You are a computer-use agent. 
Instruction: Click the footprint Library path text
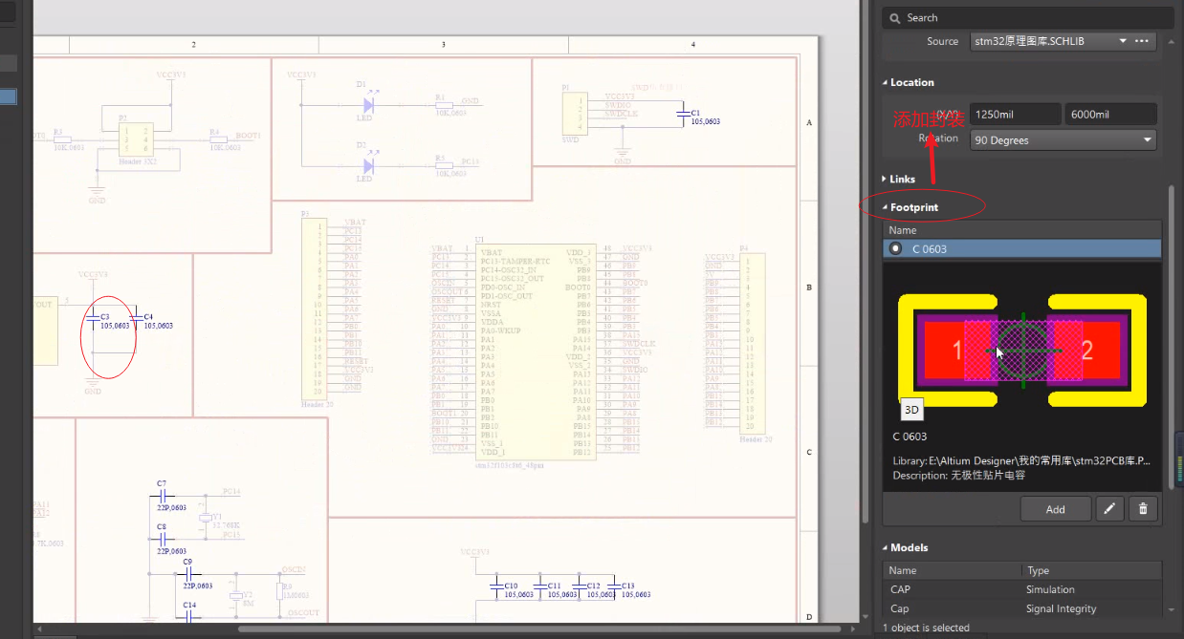click(1020, 460)
